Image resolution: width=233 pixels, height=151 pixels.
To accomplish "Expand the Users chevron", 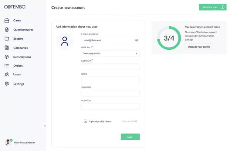I will 41,74.
